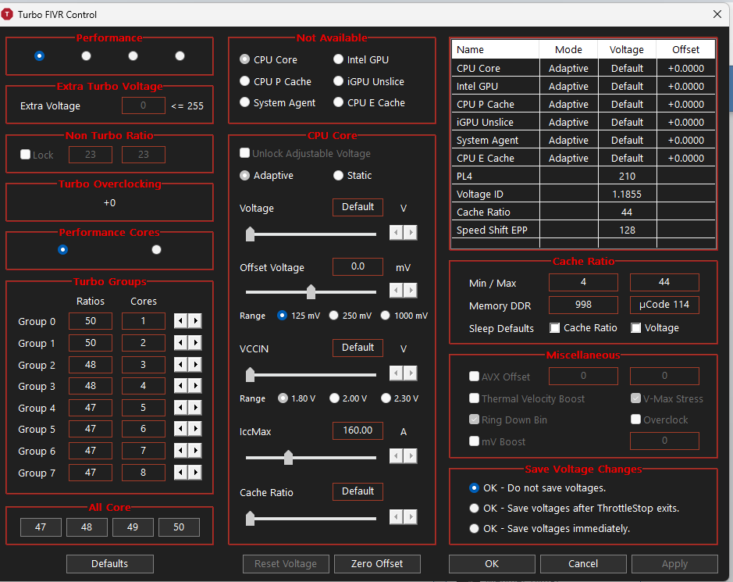Screen dimensions: 733x582
Task: Click left arrow beside IccMax slider
Action: click(x=397, y=456)
